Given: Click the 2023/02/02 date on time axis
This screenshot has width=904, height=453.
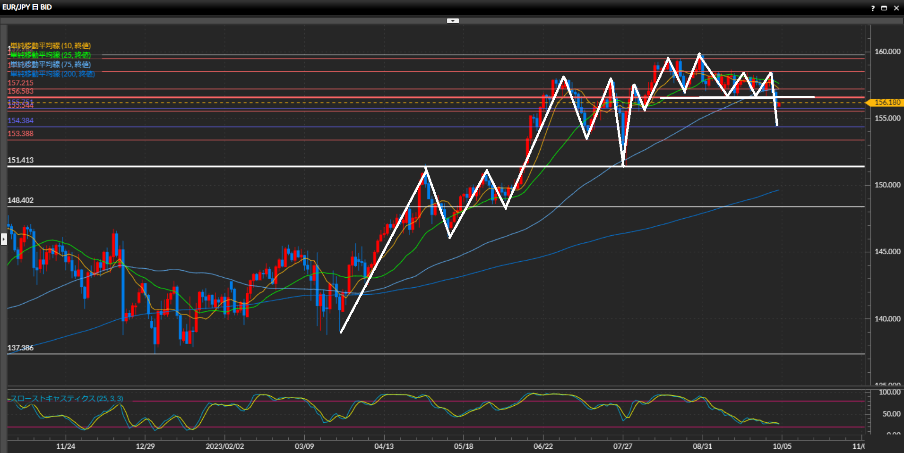Looking at the screenshot, I should pos(224,446).
